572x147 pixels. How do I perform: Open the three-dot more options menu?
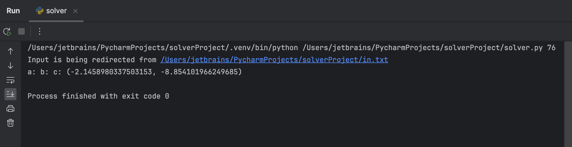(40, 32)
